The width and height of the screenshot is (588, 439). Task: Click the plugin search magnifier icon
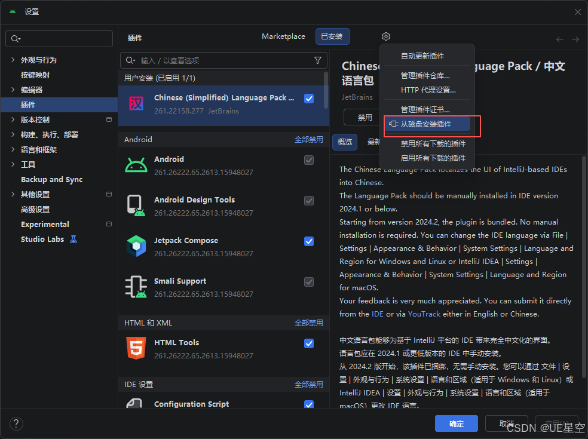click(x=130, y=60)
